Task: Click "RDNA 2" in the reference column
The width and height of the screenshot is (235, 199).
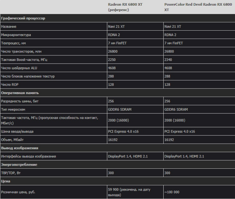Action: [114, 35]
